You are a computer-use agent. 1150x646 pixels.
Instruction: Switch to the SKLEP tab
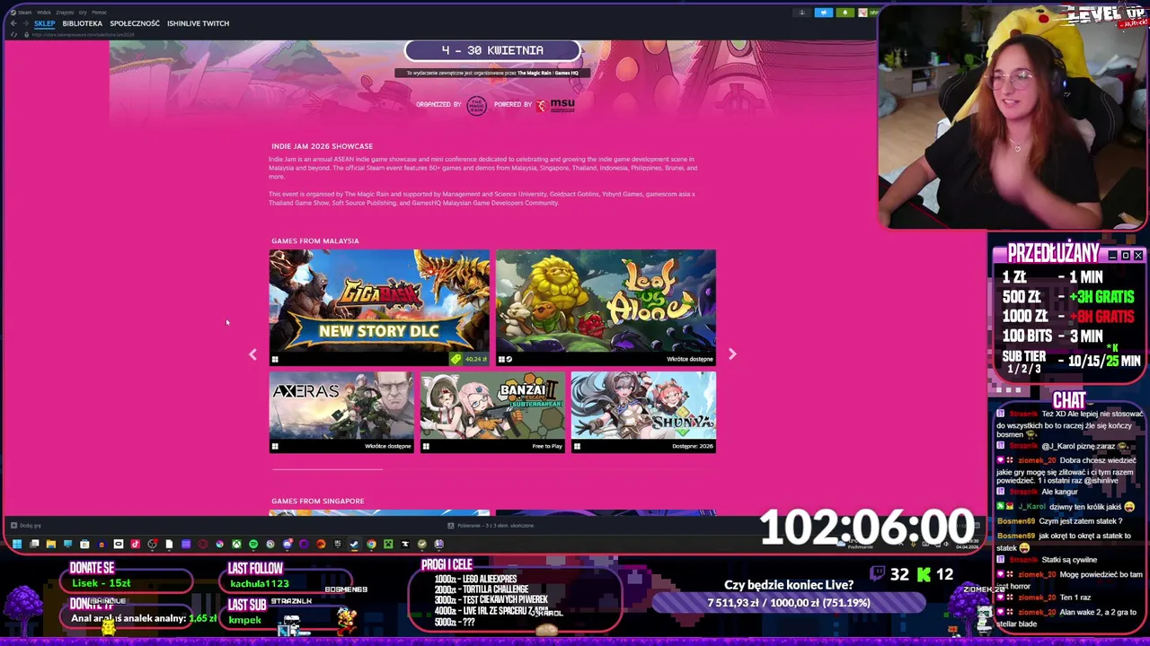coord(45,23)
